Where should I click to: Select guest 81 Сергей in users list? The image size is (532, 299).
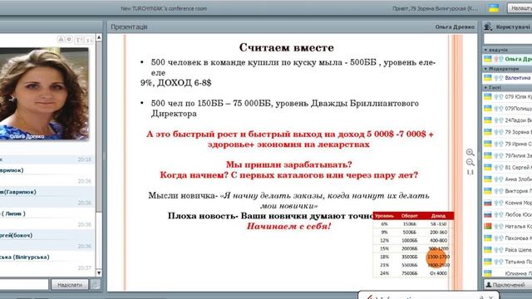[508, 167]
